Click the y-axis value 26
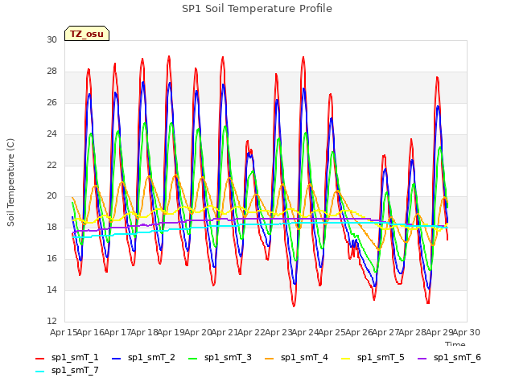The image size is (515, 386). [51, 102]
